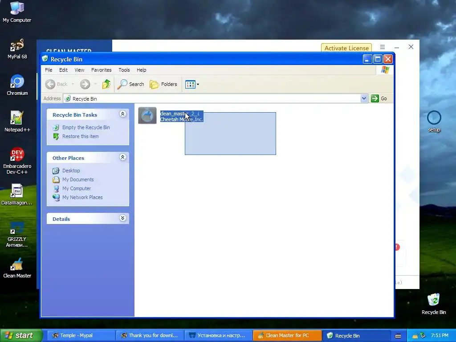456x342 pixels.
Task: Open the File menu
Action: [x=49, y=70]
